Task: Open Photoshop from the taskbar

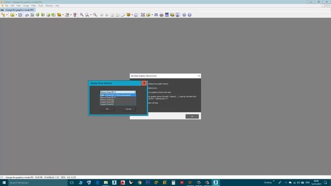Action: [x=148, y=182]
